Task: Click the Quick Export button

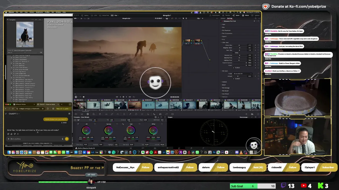Action: tap(215, 15)
